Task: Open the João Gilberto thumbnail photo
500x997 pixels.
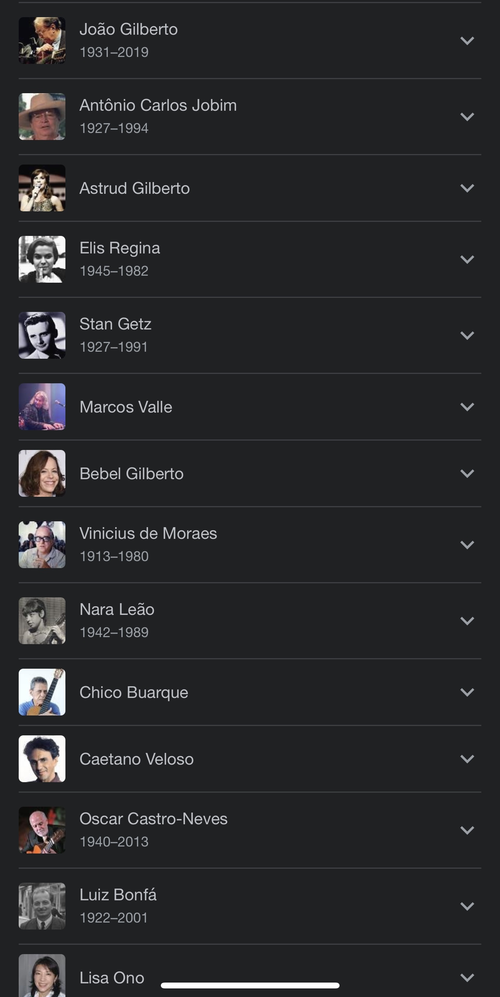Action: tap(42, 41)
